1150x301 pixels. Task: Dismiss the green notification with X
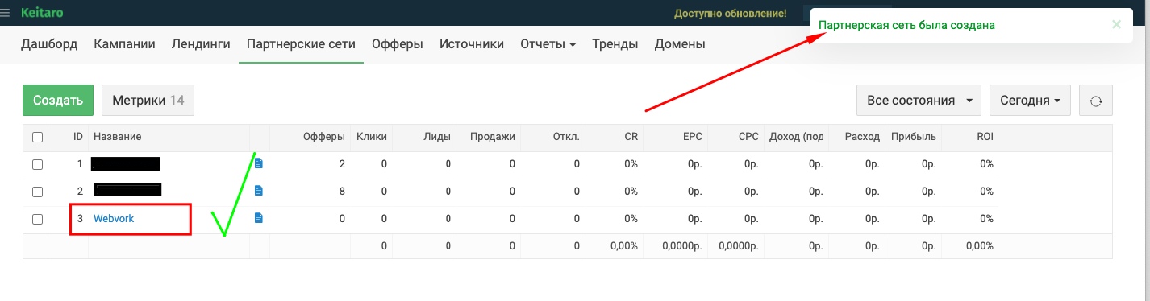pyautogui.click(x=1116, y=25)
